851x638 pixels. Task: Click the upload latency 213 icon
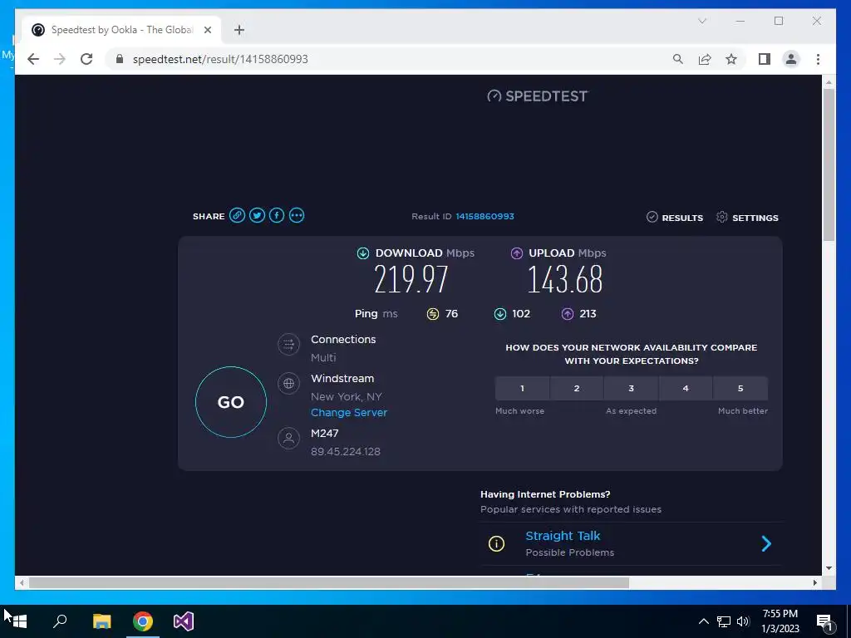coord(567,314)
